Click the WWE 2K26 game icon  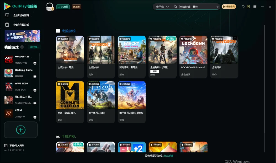click(9, 86)
